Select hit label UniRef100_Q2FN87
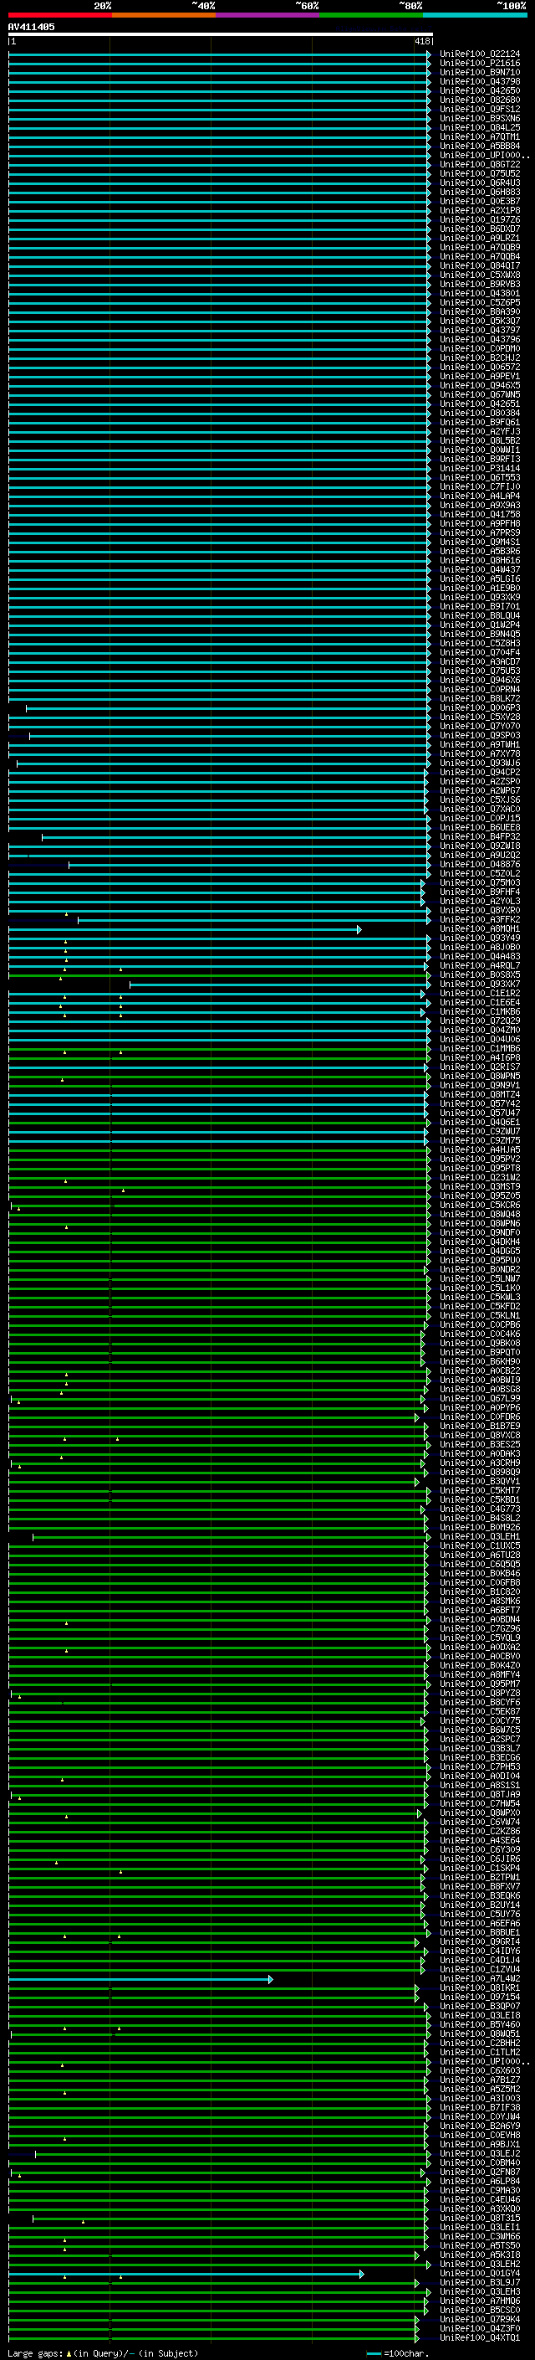Image resolution: width=535 pixels, height=2360 pixels. point(480,2172)
